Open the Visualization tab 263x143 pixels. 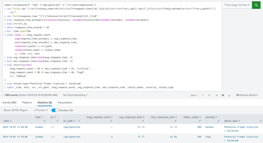point(65,103)
